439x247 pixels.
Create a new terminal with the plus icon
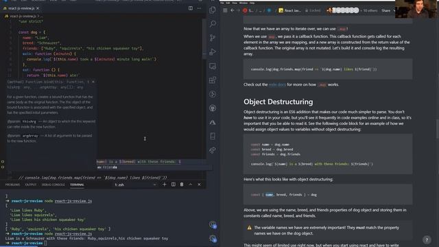click(165, 185)
